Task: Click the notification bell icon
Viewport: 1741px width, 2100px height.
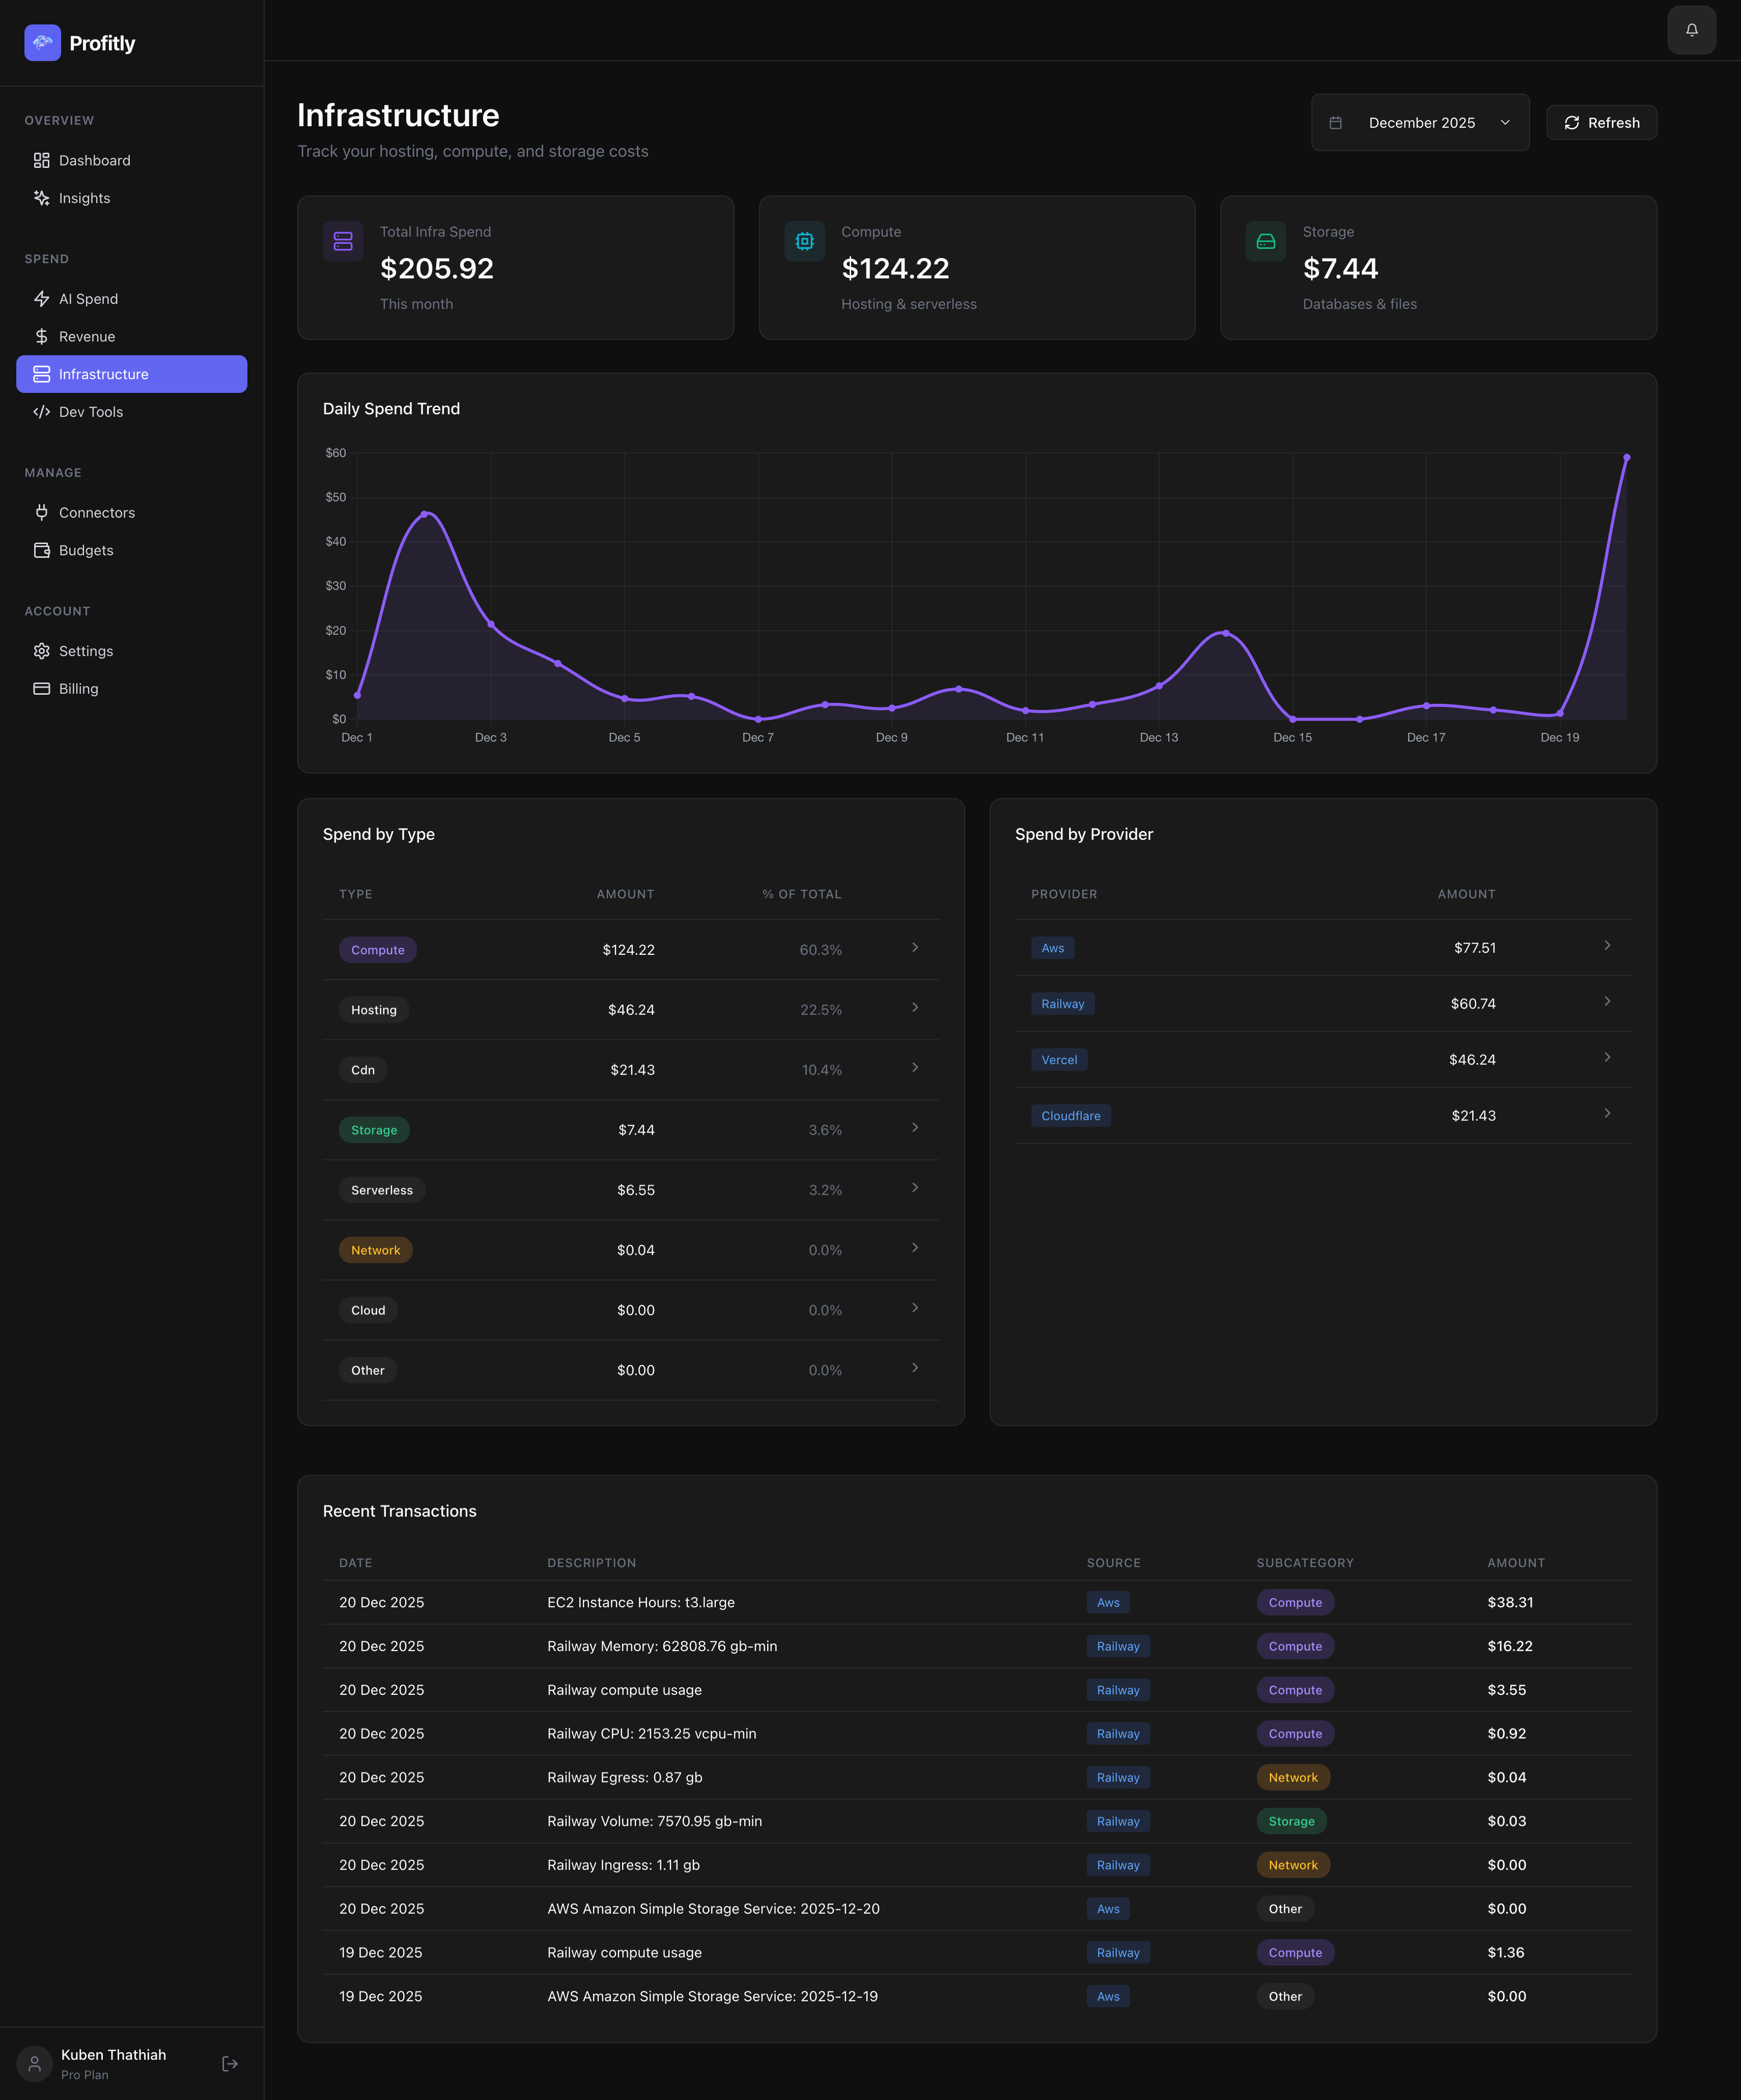Action: click(1691, 30)
